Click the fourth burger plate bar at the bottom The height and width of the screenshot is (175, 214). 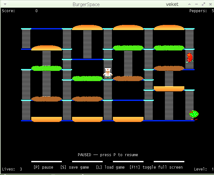[169, 162]
